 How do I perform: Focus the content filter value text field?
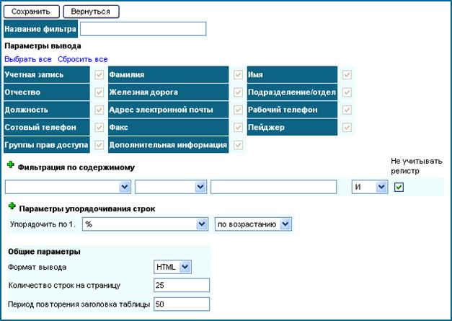coord(273,187)
